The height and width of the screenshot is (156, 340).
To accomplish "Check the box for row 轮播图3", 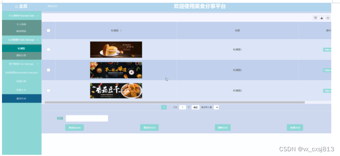I will click(48, 91).
